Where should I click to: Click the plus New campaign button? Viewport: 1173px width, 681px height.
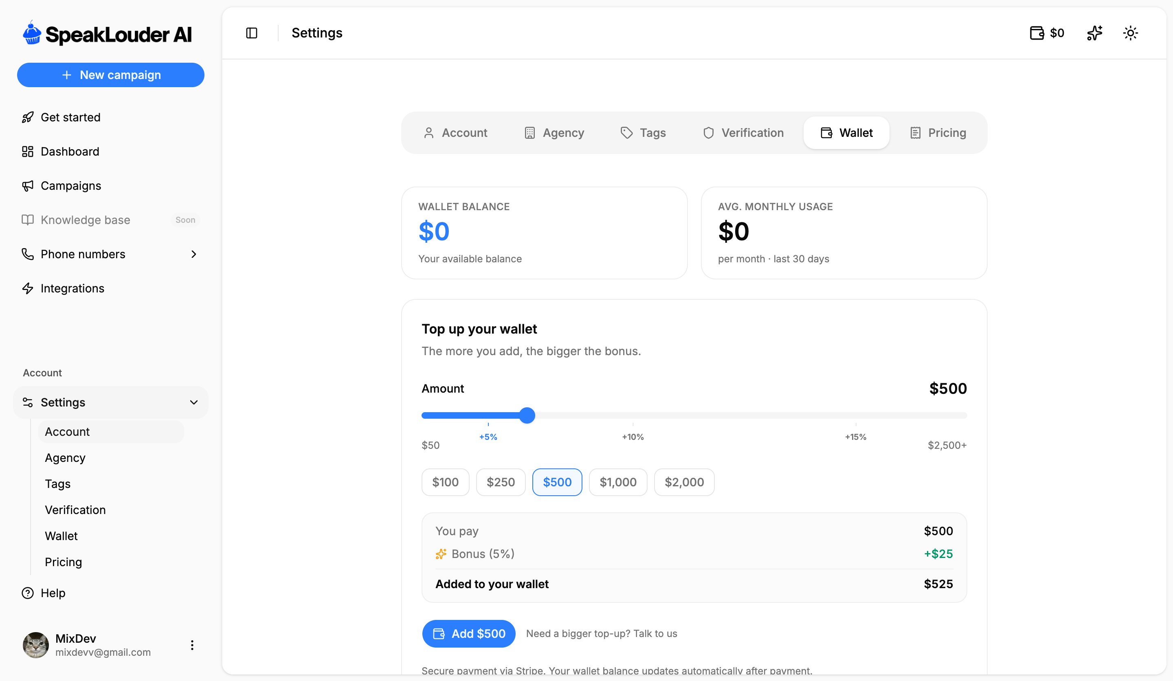pos(111,75)
